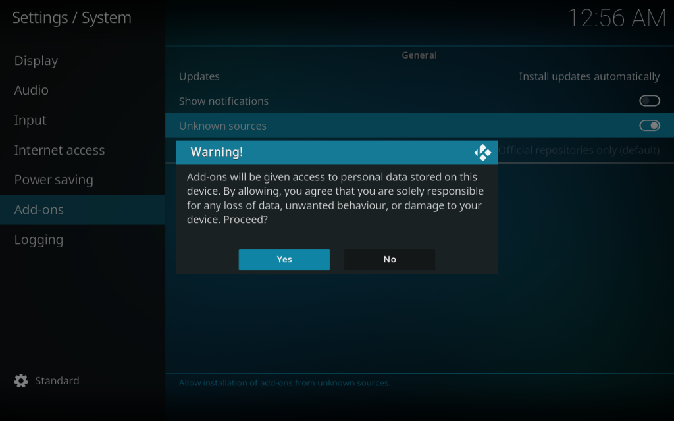This screenshot has height=421, width=674.
Task: Open the Display settings category
Action: pos(36,61)
